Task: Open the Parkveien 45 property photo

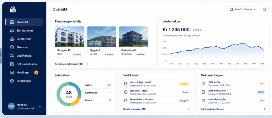Action: (x=133, y=37)
